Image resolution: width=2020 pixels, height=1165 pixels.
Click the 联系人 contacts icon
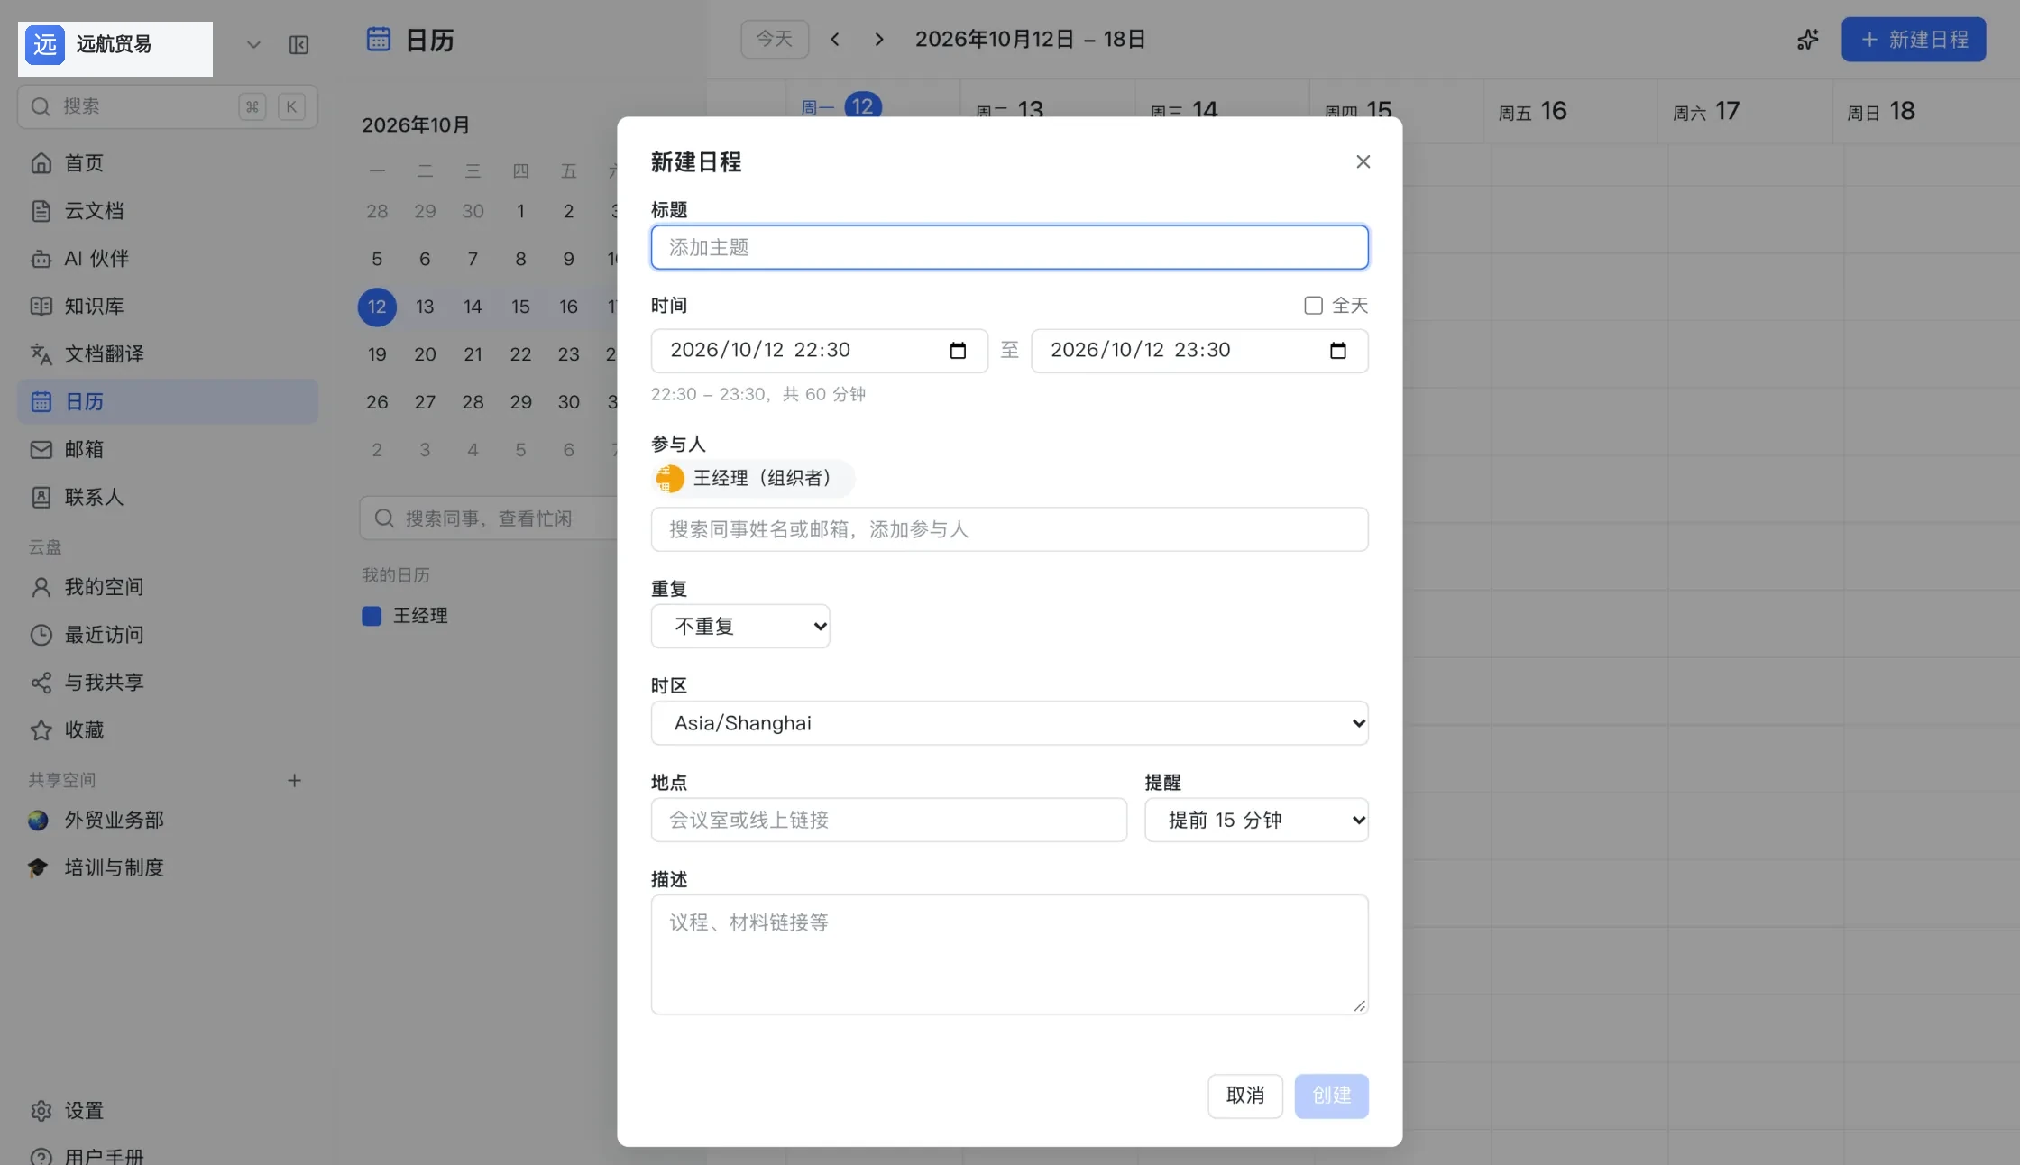click(x=41, y=498)
